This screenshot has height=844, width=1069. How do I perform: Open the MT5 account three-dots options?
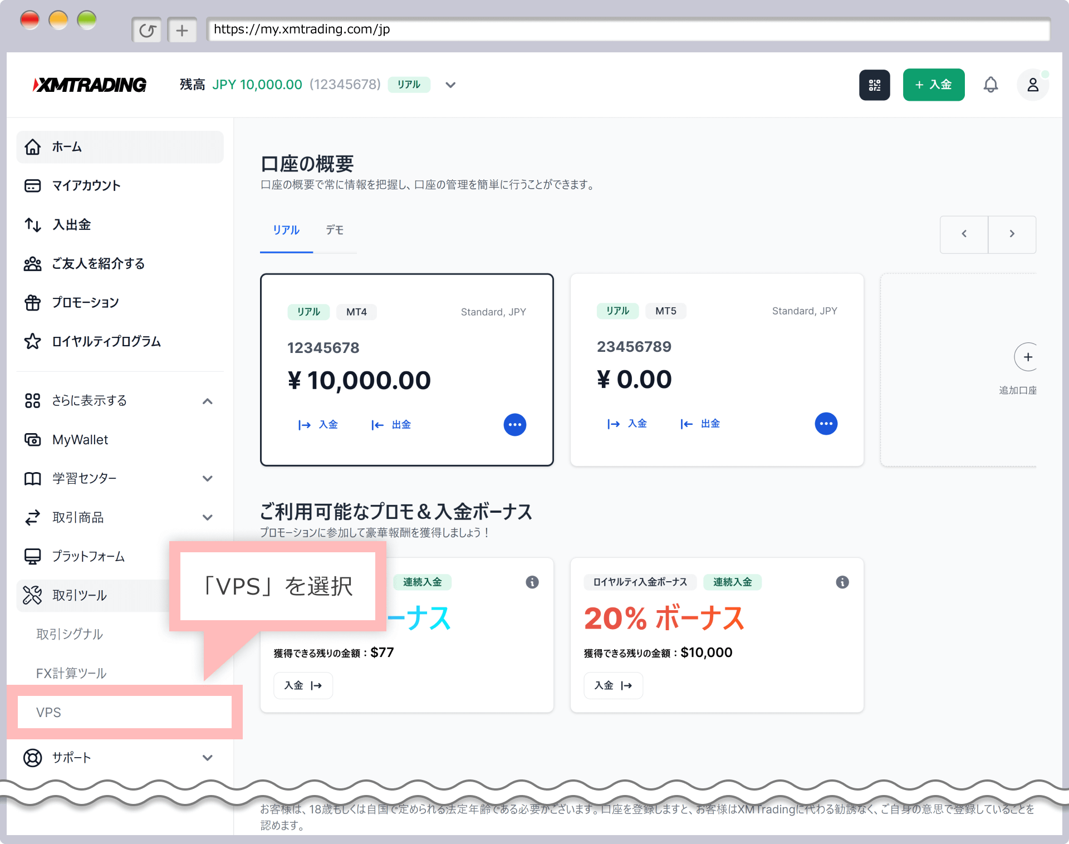pos(826,424)
